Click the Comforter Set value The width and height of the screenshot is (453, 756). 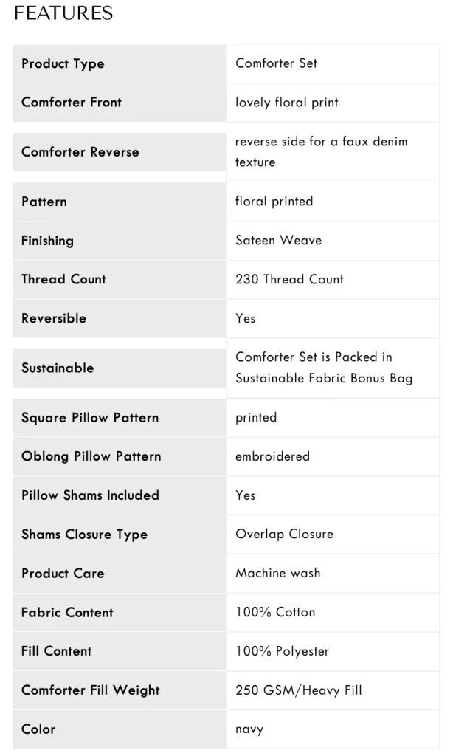(x=276, y=63)
